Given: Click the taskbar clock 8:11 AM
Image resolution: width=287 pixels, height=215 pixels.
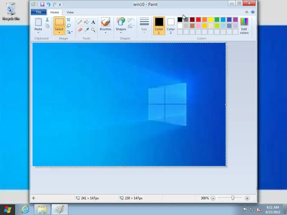Looking at the screenshot, I should (x=273, y=207).
